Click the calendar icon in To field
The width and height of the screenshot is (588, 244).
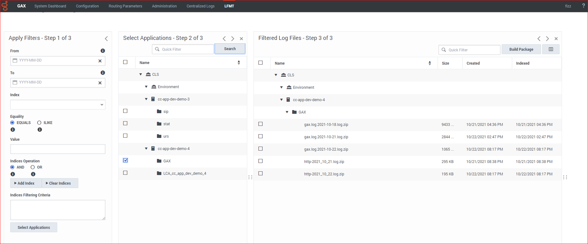point(15,82)
